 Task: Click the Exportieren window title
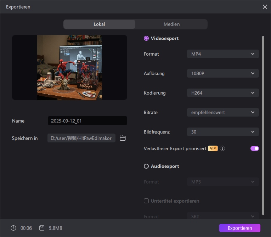click(x=18, y=7)
